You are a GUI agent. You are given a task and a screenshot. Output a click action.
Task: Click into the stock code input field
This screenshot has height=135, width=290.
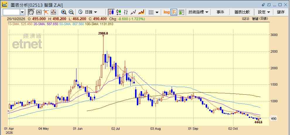(x=11, y=12)
